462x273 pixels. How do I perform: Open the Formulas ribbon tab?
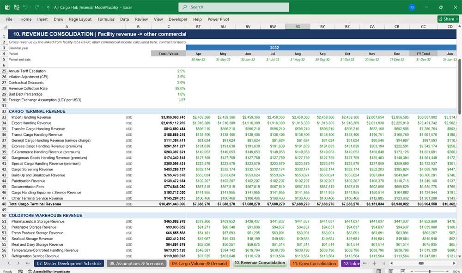106,19
